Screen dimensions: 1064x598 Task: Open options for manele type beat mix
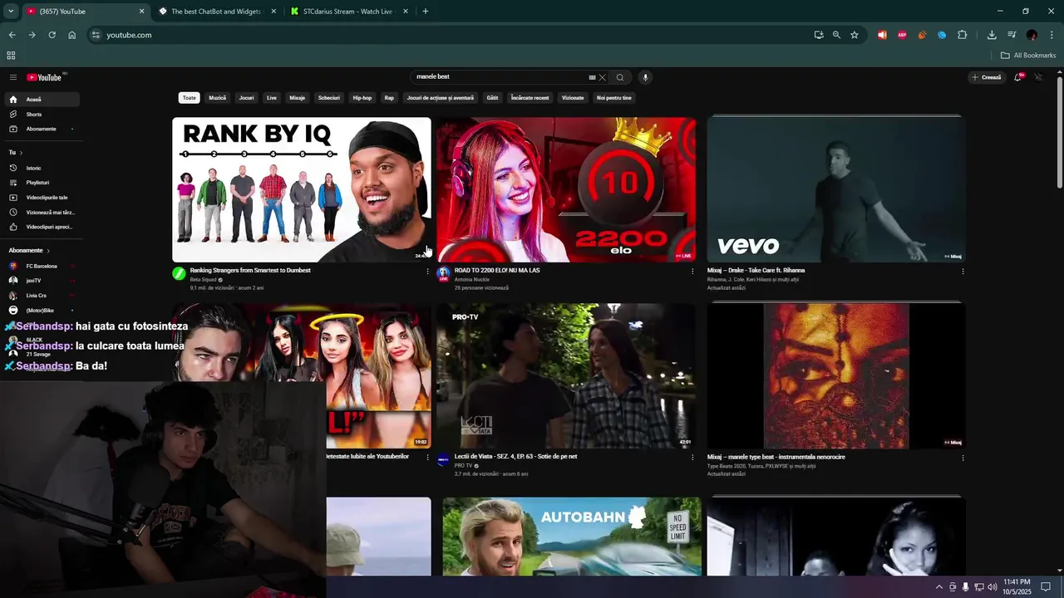click(x=963, y=458)
